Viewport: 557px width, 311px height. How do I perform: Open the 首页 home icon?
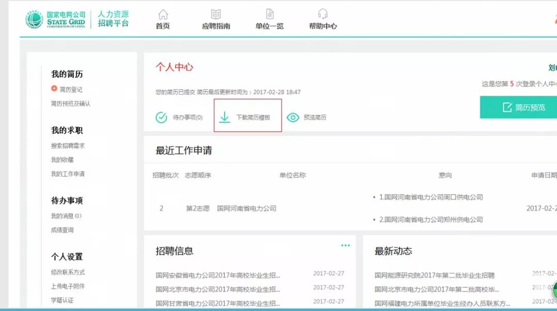coord(163,14)
